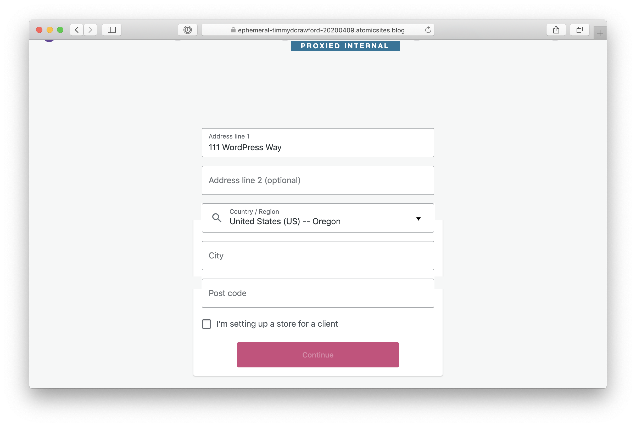Click the 1Password extension icon

[x=187, y=30]
